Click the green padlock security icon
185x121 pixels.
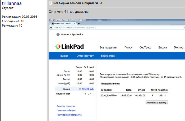pos(57,27)
